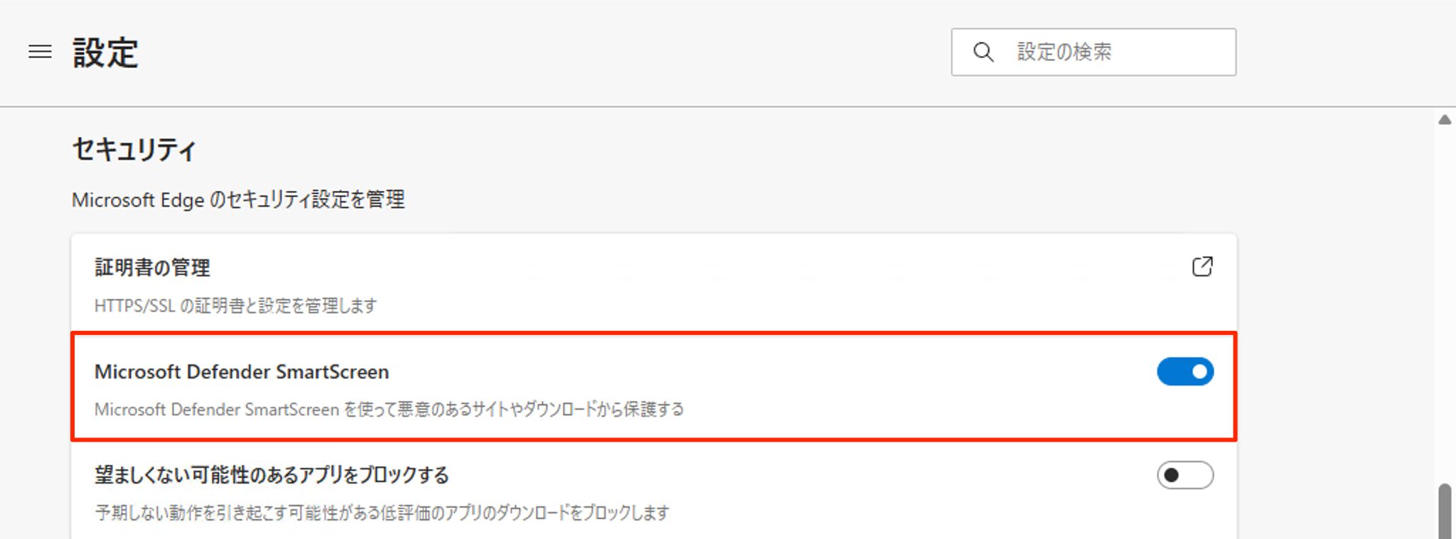Toggle on blocking of potentially unwanted apps
Image resolution: width=1456 pixels, height=539 pixels.
coord(1184,476)
